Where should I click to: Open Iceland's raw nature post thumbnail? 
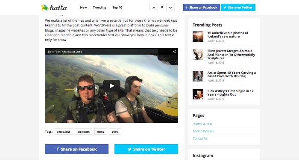198,36
